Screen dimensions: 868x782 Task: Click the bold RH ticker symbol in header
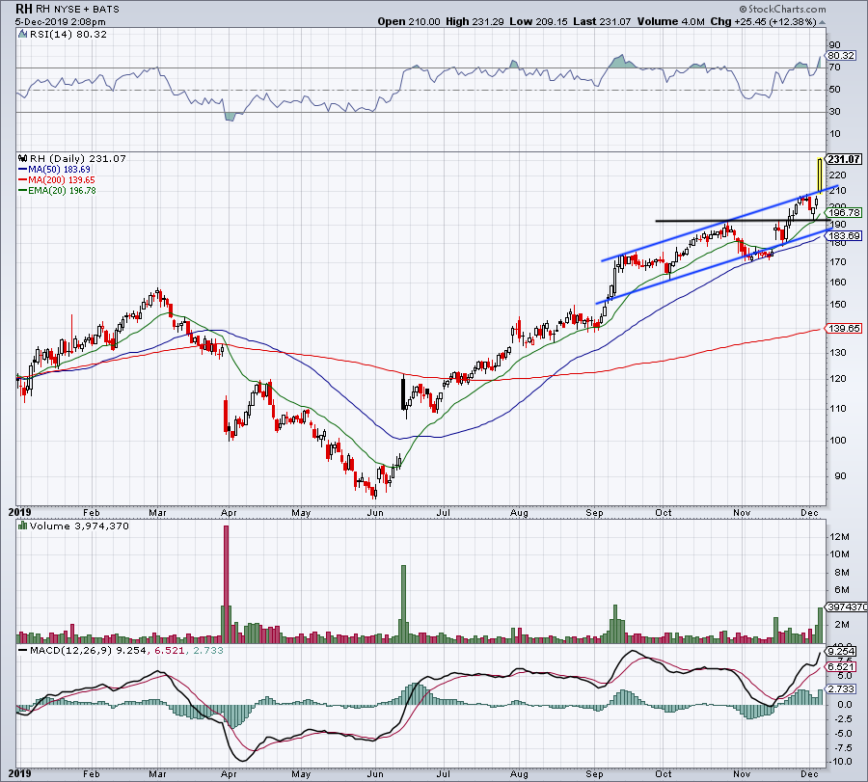[24, 9]
